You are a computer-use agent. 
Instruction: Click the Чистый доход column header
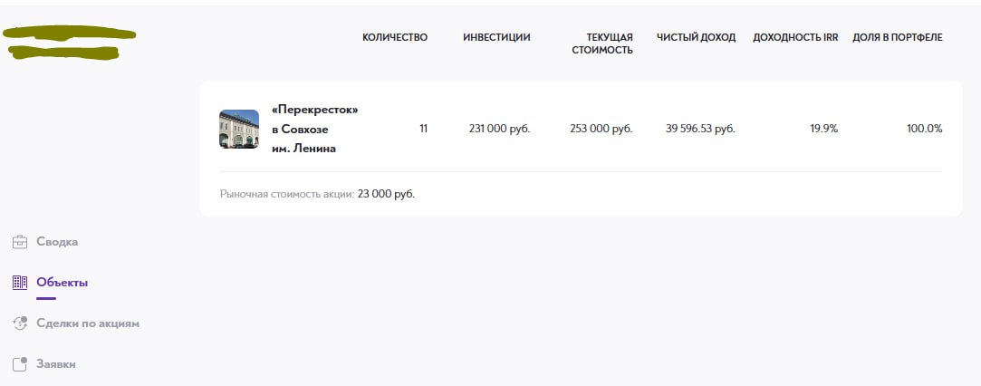coord(696,37)
